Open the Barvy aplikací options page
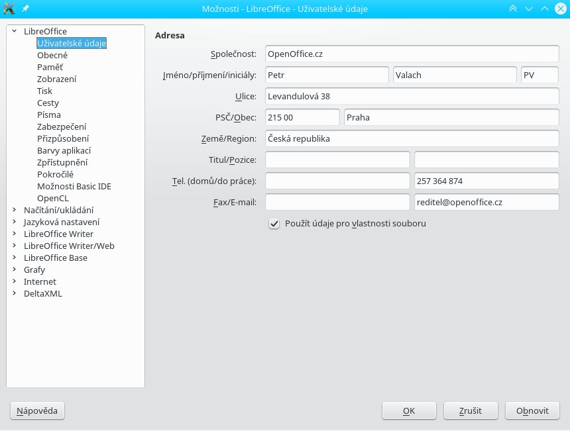This screenshot has width=570, height=431. pos(64,151)
